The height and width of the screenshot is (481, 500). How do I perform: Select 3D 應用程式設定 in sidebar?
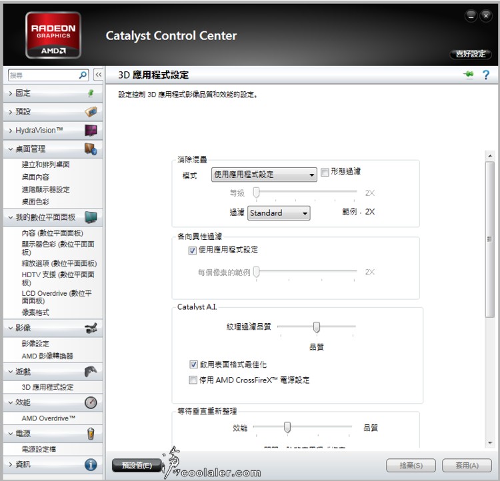(47, 387)
